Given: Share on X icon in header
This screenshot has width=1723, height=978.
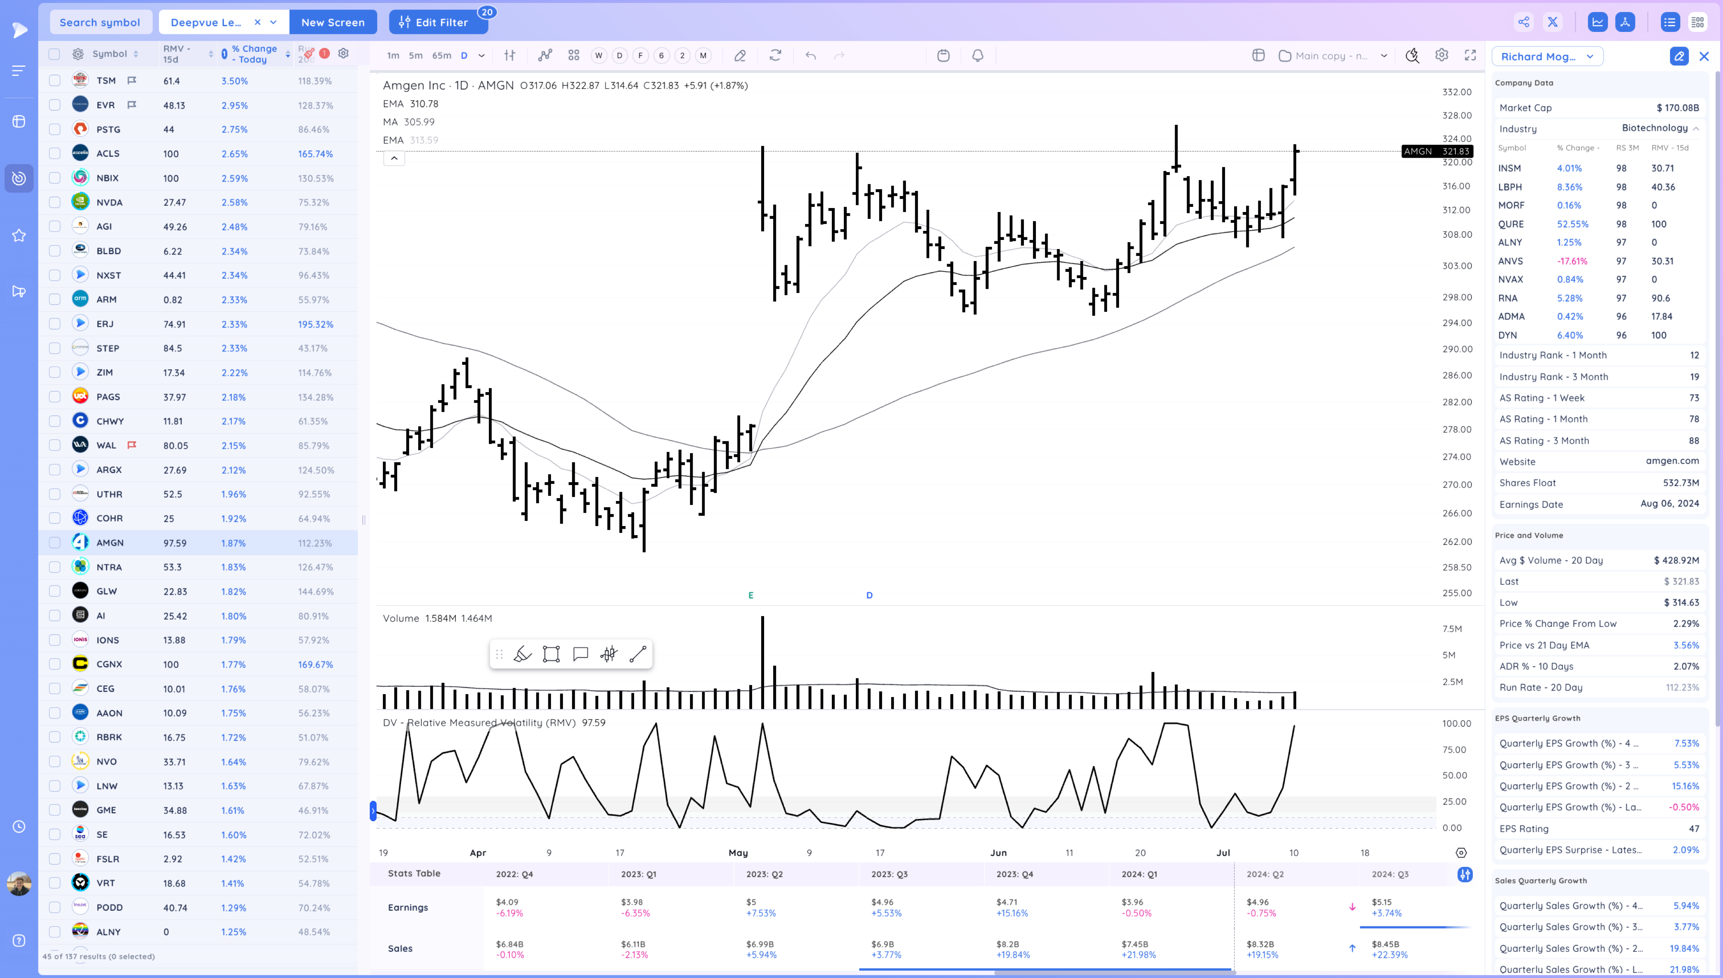Looking at the screenshot, I should point(1552,22).
